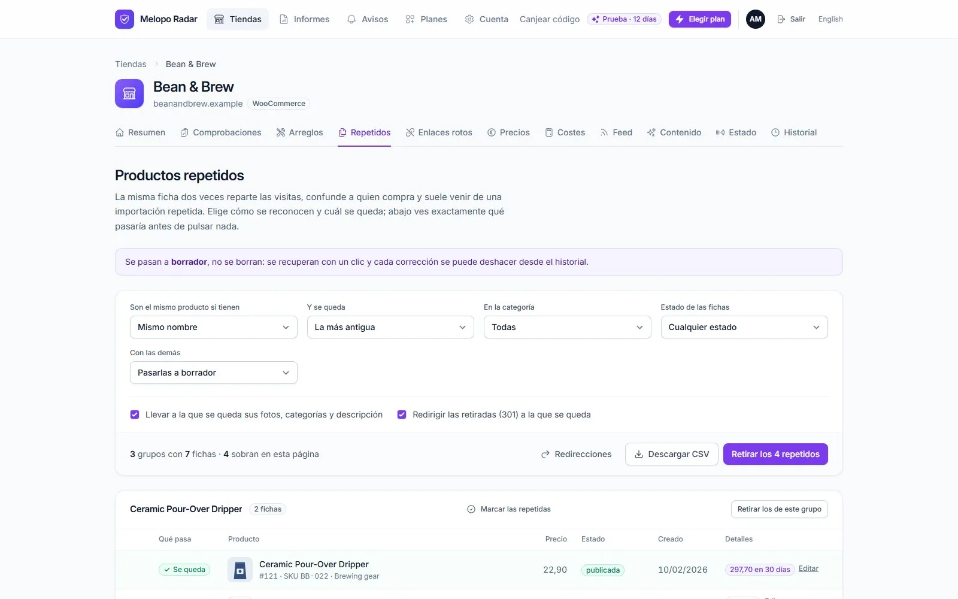Viewport: 958px width, 599px height.
Task: Open the Planes page
Action: click(x=426, y=19)
